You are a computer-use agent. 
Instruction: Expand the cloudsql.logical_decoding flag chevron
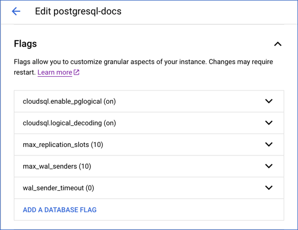[269, 123]
